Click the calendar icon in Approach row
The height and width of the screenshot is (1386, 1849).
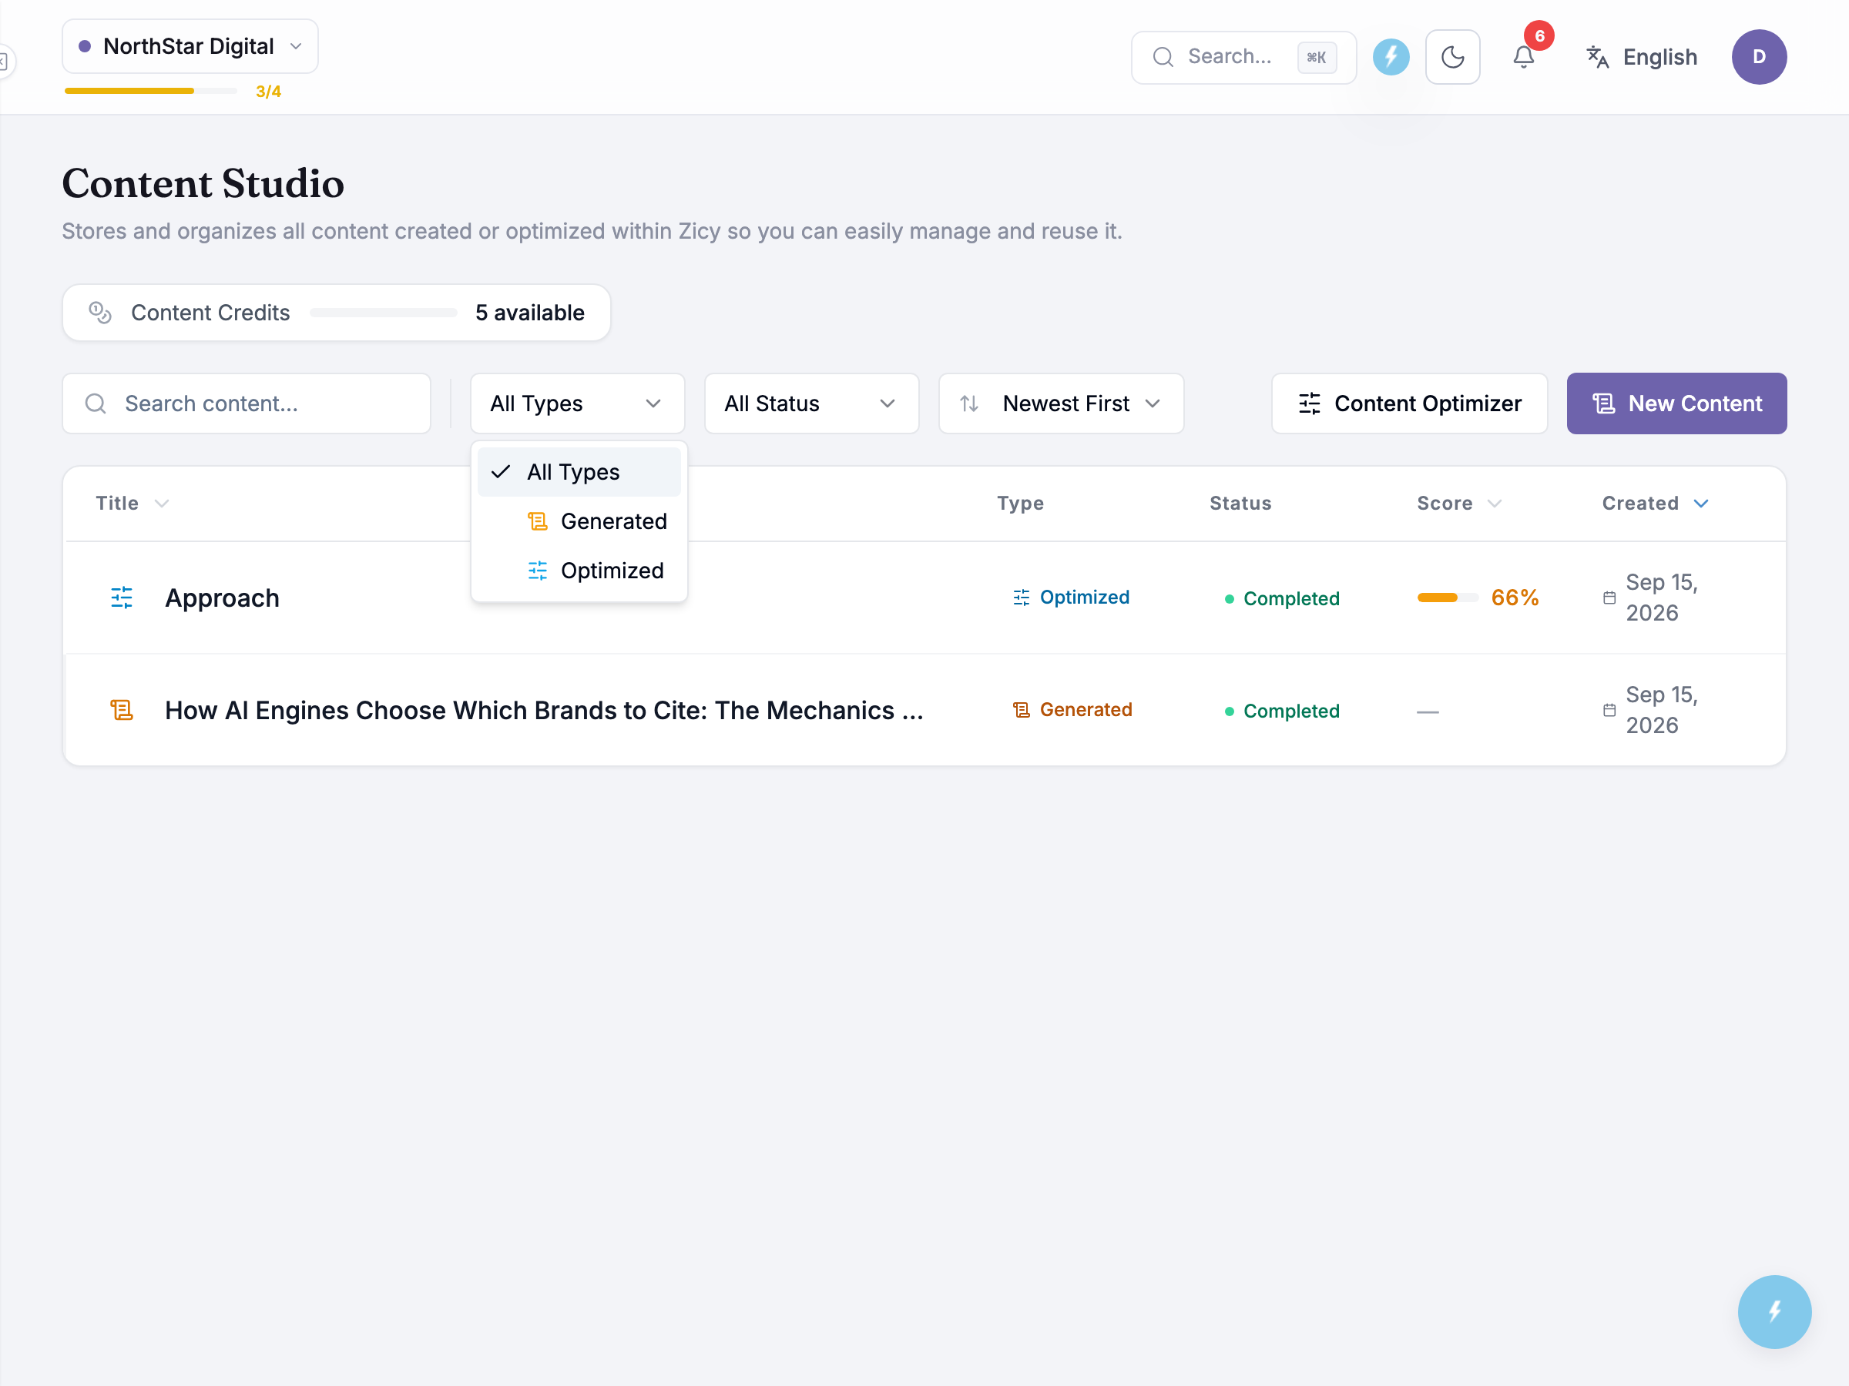tap(1609, 598)
